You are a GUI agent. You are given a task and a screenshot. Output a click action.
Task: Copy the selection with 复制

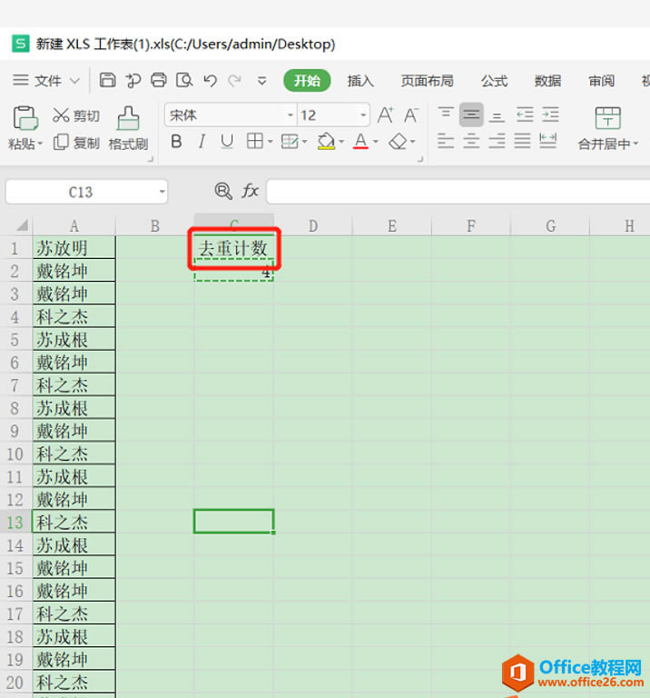(77, 143)
